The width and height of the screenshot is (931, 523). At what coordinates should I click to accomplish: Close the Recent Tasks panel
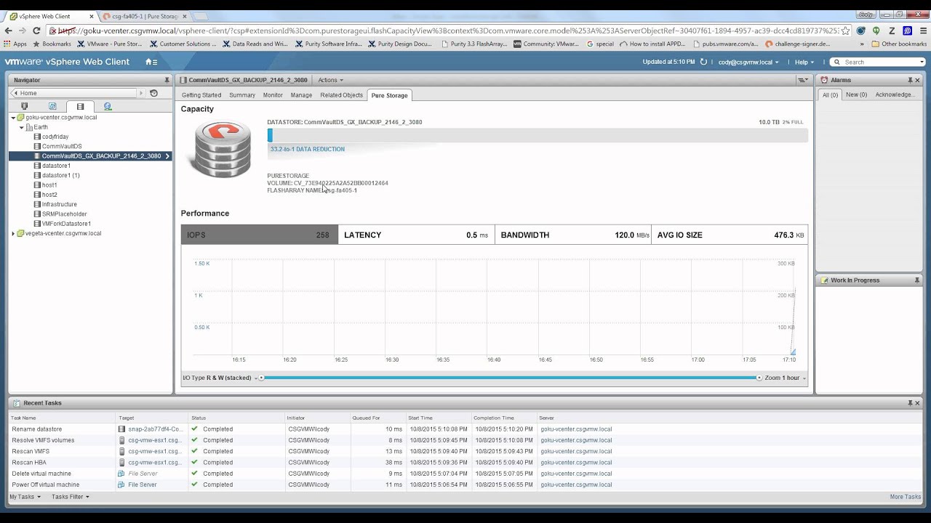click(917, 403)
